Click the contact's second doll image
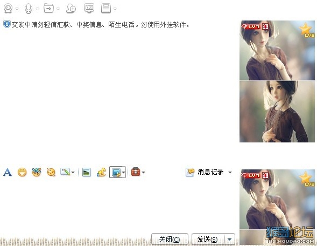 pos(277,112)
